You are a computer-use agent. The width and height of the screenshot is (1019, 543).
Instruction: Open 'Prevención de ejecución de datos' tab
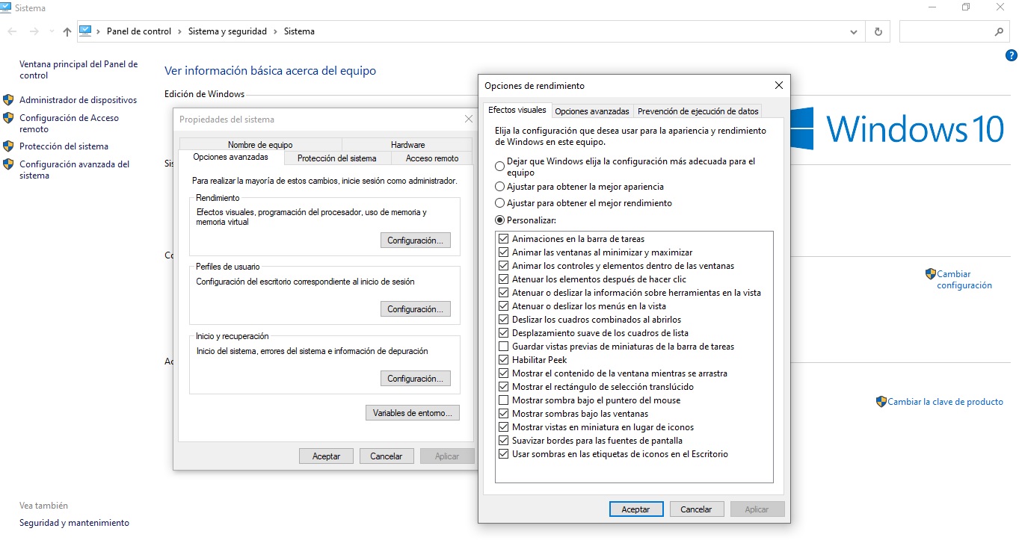(x=698, y=111)
